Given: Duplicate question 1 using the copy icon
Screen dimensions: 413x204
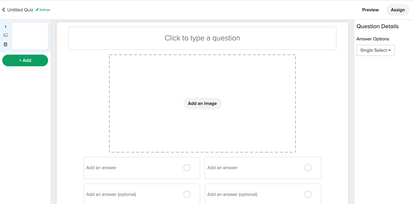Looking at the screenshot, I should [6, 35].
